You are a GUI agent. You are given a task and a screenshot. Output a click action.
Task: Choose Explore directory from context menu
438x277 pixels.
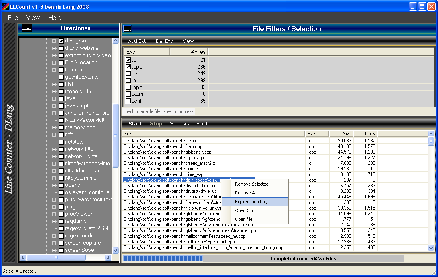(x=255, y=202)
